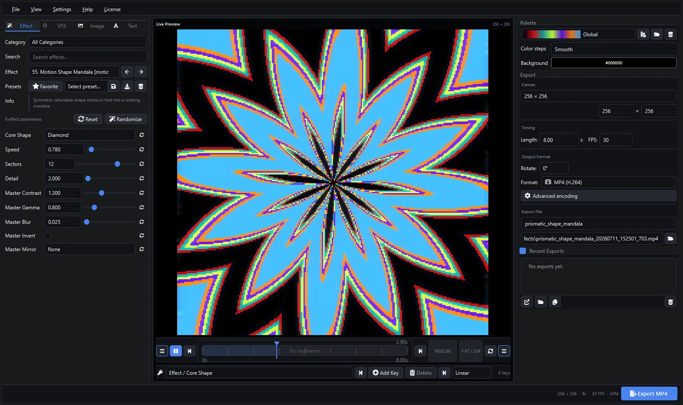The height and width of the screenshot is (405, 683).
Task: Delete palette with trash icon
Action: pos(671,35)
